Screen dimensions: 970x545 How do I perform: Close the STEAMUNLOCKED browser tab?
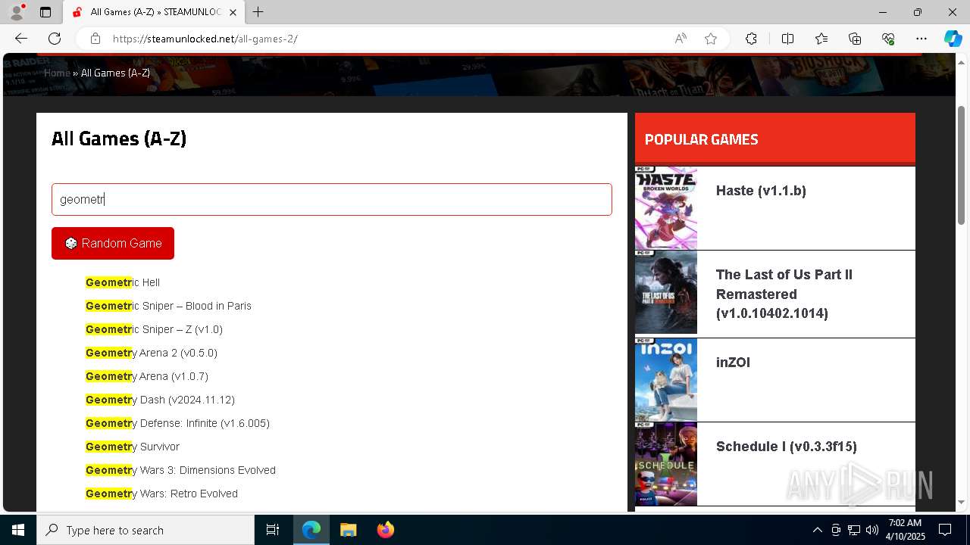pyautogui.click(x=233, y=12)
